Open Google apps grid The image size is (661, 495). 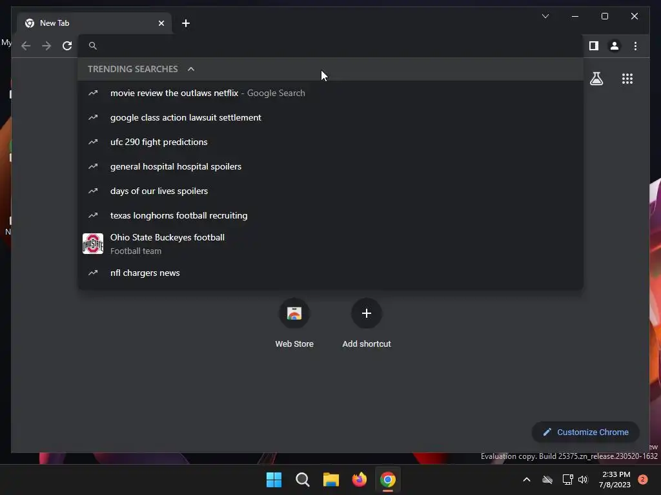(627, 79)
